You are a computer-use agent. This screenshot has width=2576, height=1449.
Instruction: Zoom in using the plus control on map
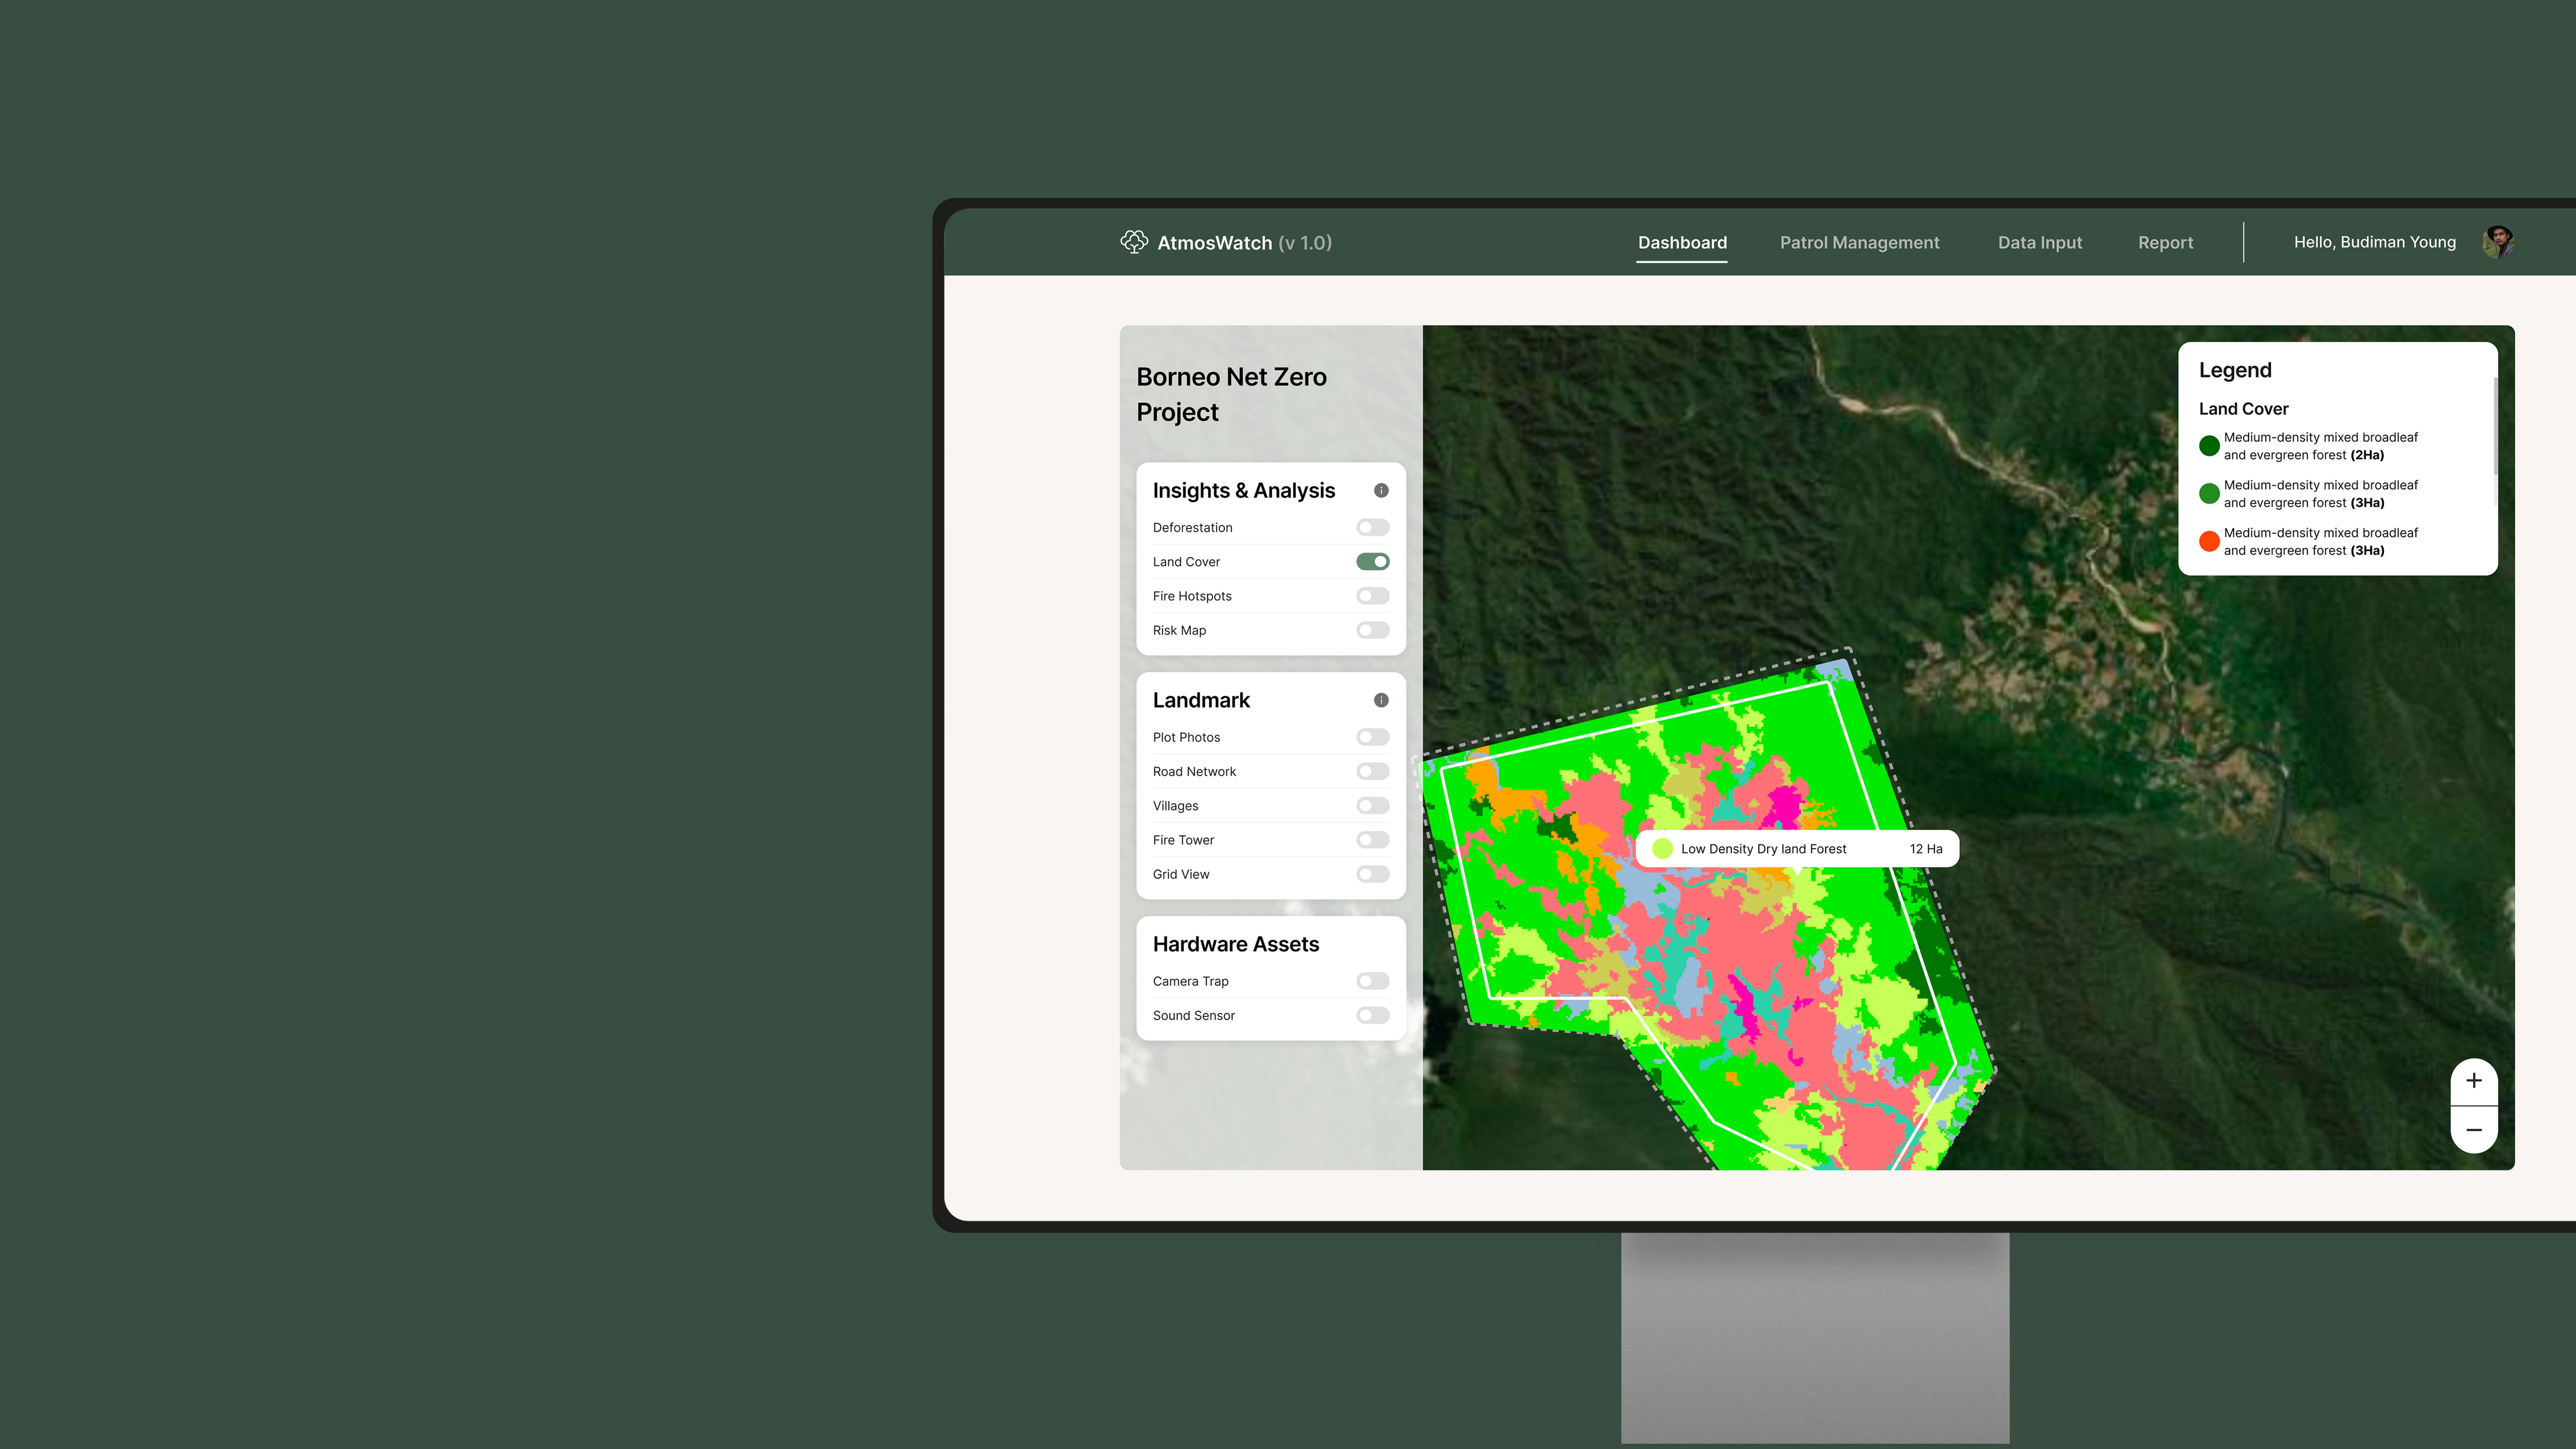tap(2474, 1080)
